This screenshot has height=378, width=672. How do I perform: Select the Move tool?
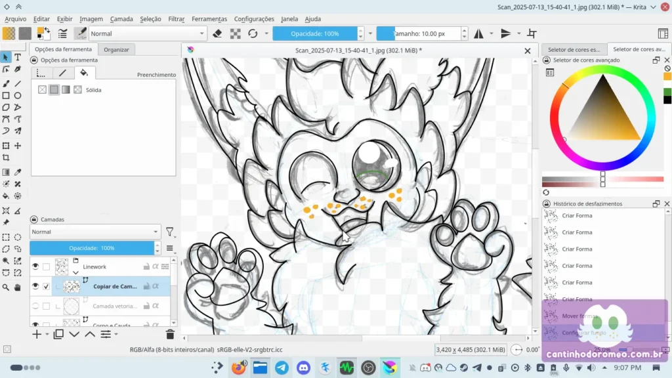coord(18,146)
